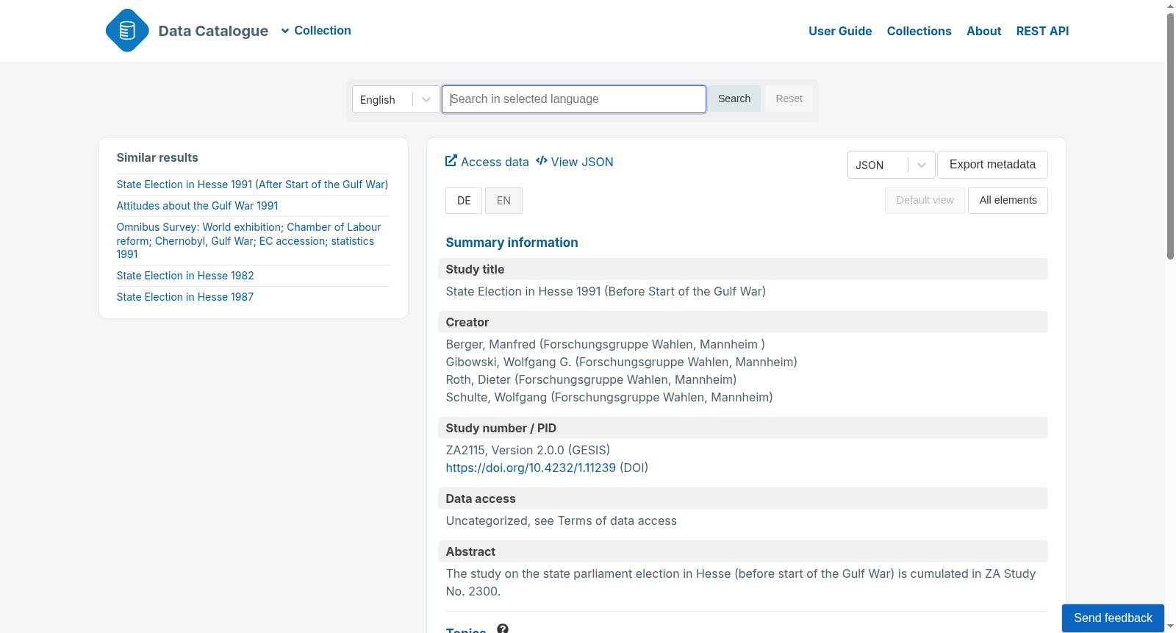
Task: Click the study number text ZA2115, Version 2.0.0
Action: (528, 450)
